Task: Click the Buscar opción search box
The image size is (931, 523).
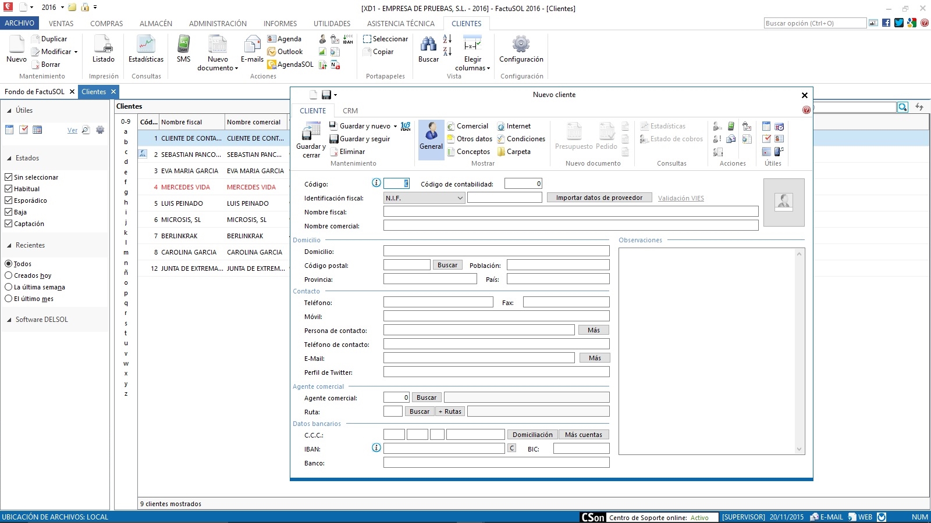Action: point(815,23)
